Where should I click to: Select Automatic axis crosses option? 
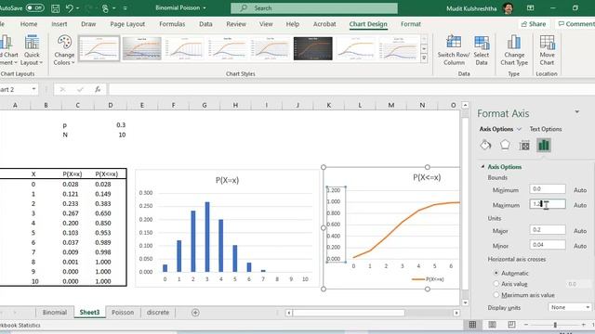tap(496, 273)
